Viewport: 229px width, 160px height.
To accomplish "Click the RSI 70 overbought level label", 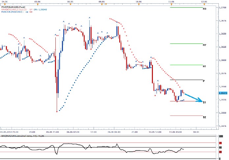I will click(x=220, y=143).
